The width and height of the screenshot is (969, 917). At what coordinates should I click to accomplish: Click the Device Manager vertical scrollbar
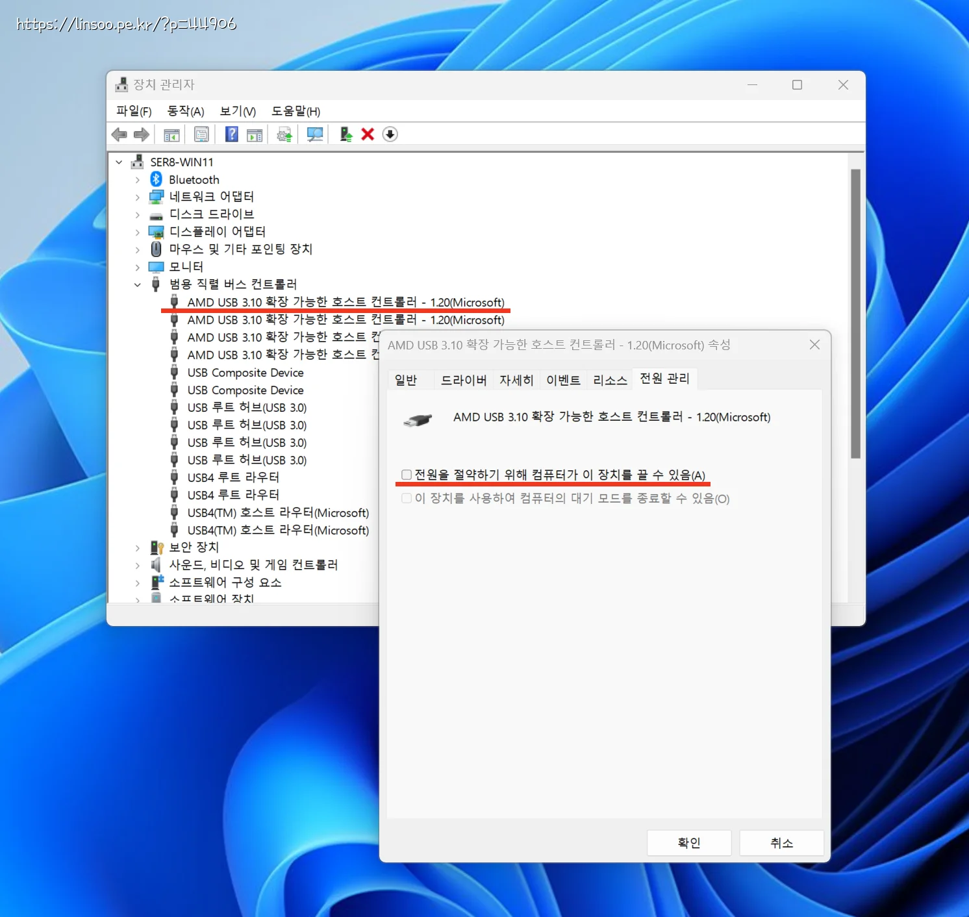pos(856,314)
